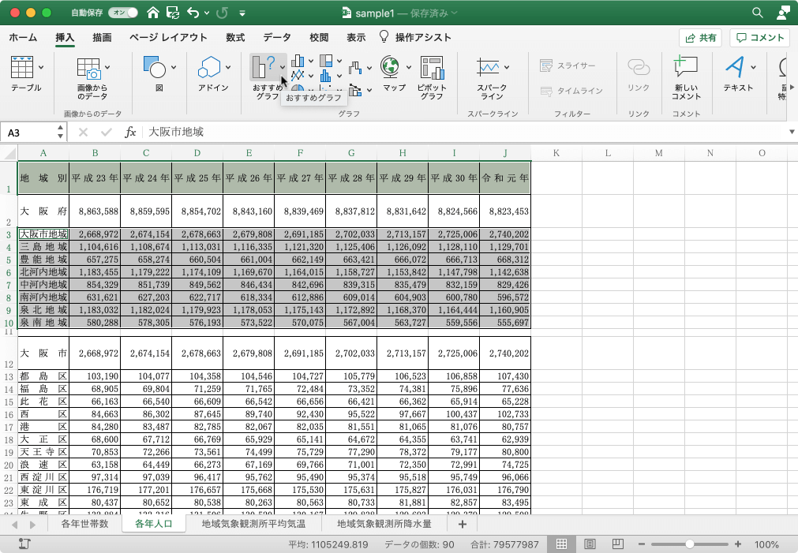Click the zoom slider handle
Screen dimensions: 798x553
tap(690, 544)
